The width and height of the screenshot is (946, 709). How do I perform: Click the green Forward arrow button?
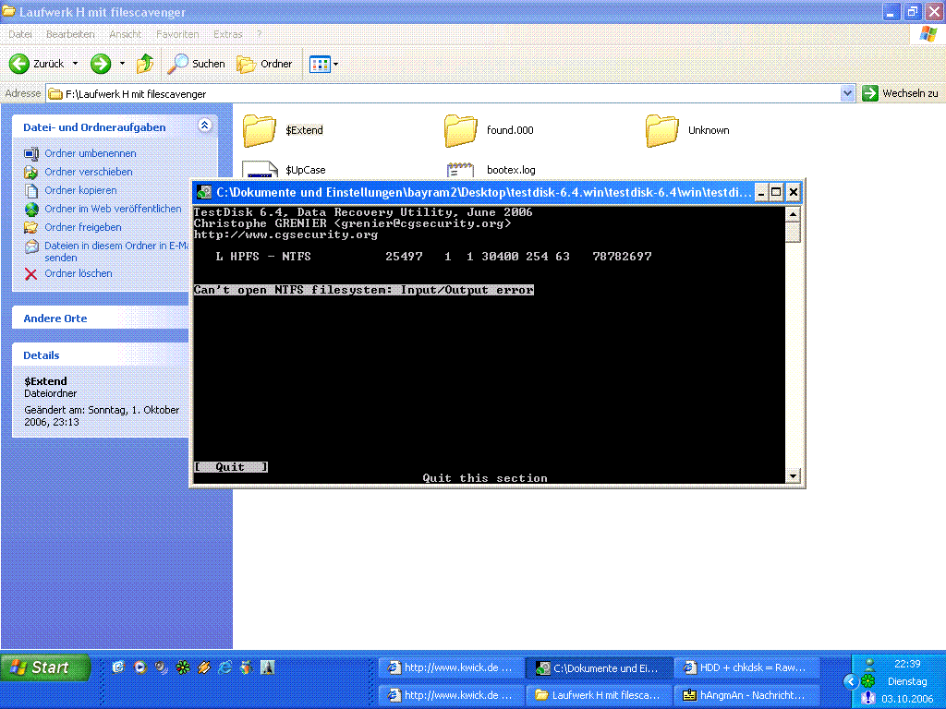point(101,64)
